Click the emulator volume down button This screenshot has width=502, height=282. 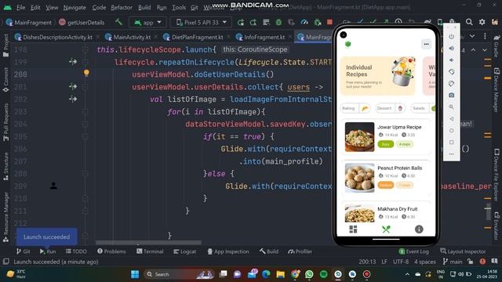click(452, 60)
